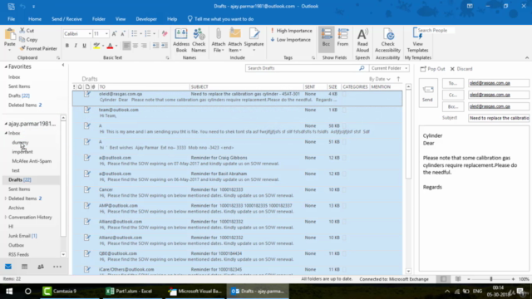Image resolution: width=532 pixels, height=299 pixels.
Task: Click the Copy icon
Action: click(x=22, y=40)
